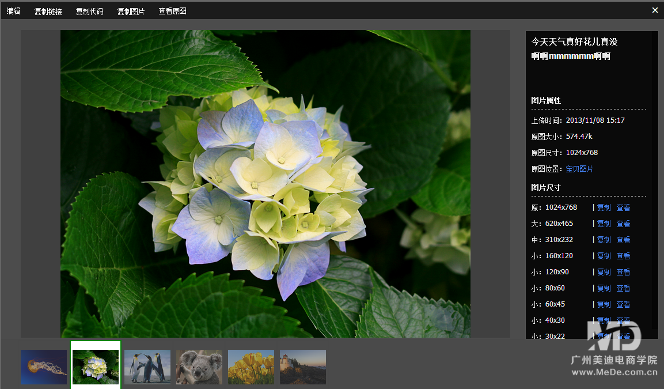View the 160x120 small size image
Viewport: 664px width, 389px height.
click(623, 256)
